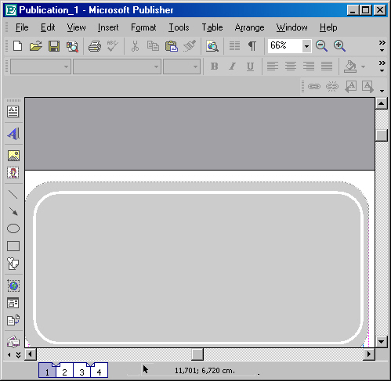Open the Format menu

pyautogui.click(x=143, y=27)
